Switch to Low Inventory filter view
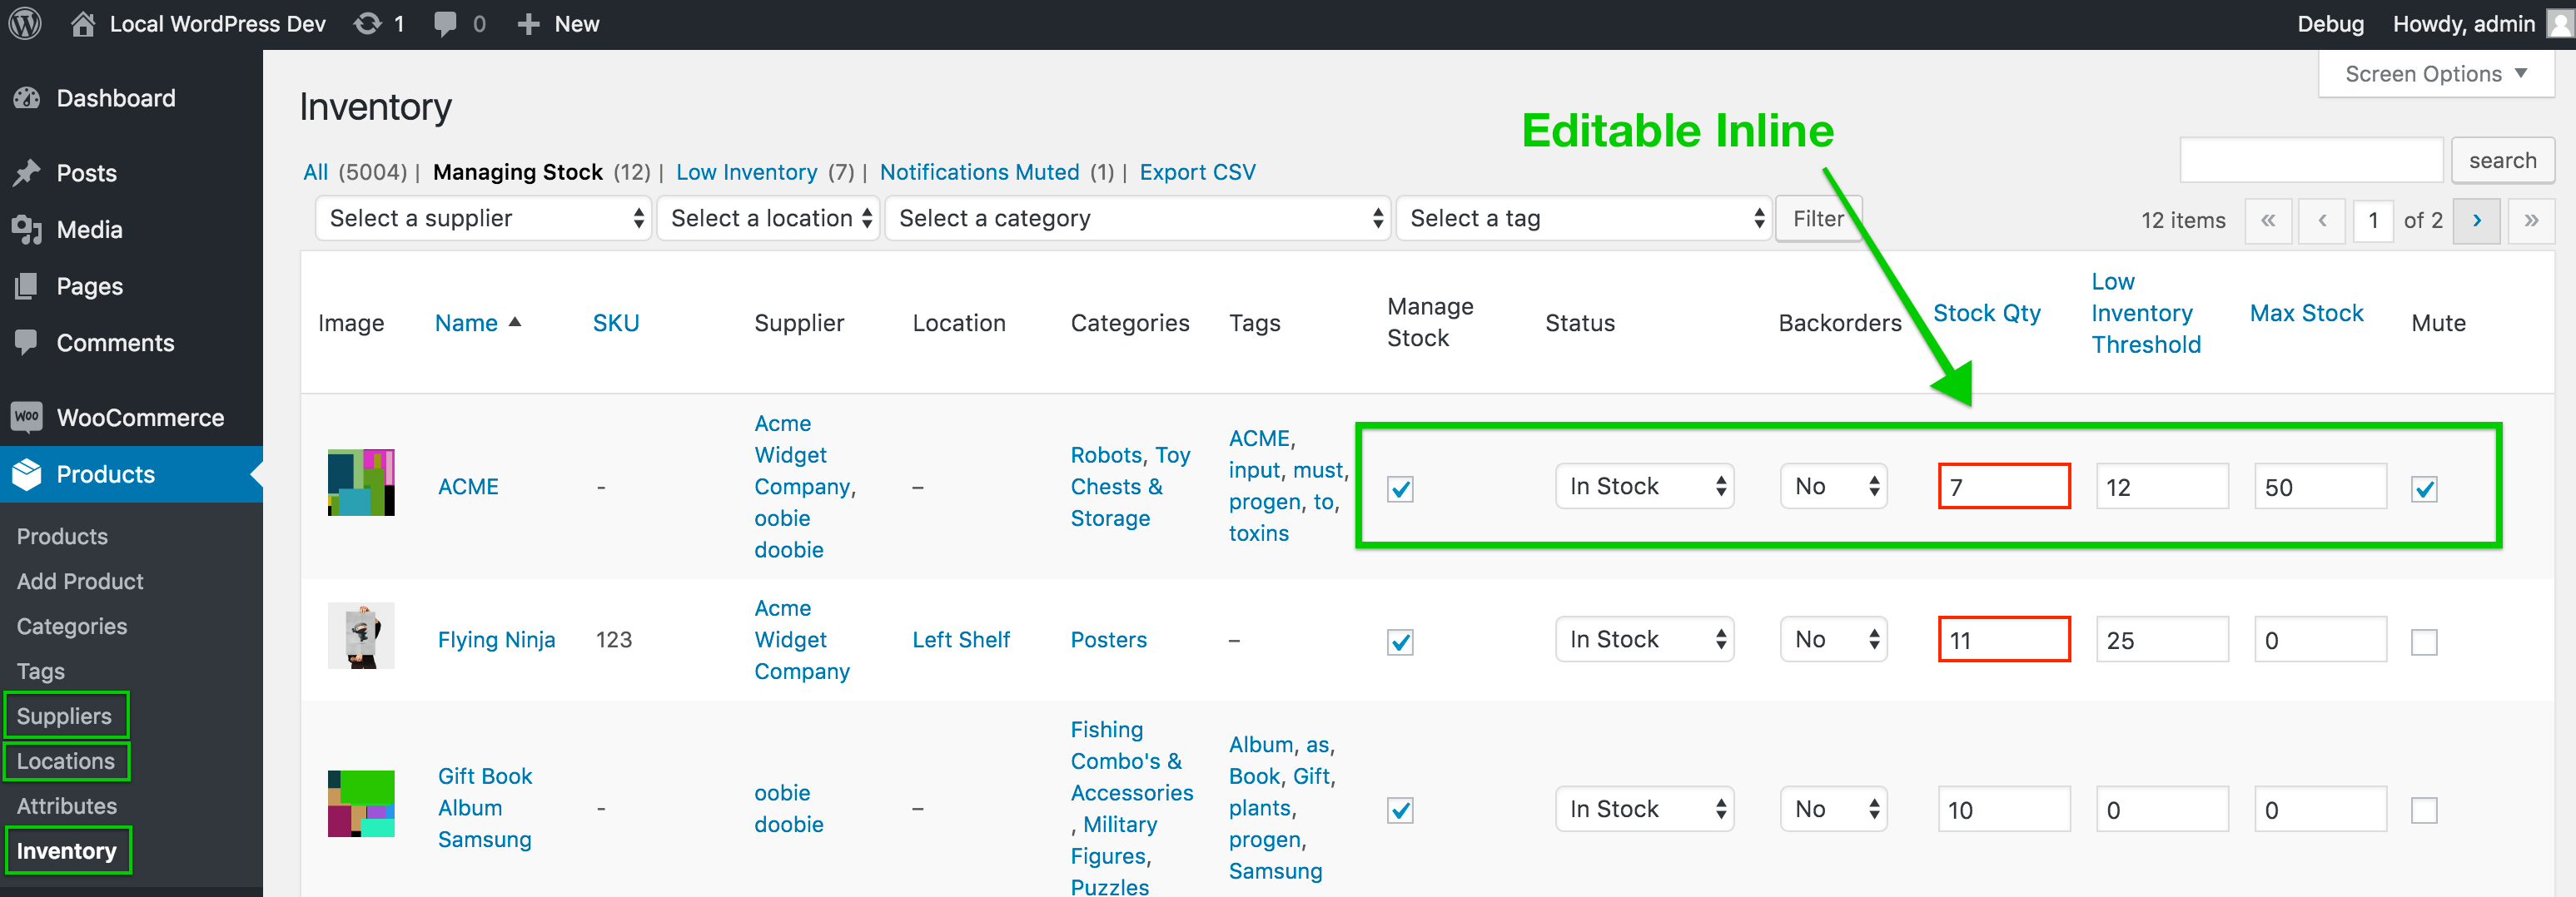The image size is (2576, 897). coord(746,171)
